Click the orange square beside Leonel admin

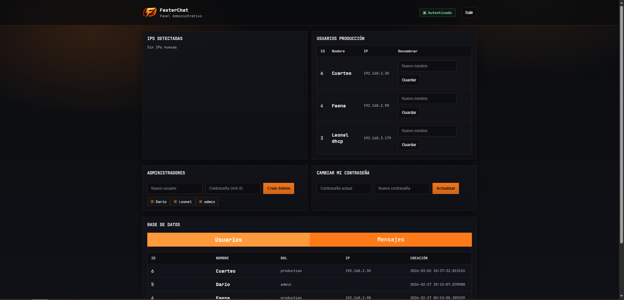[175, 202]
